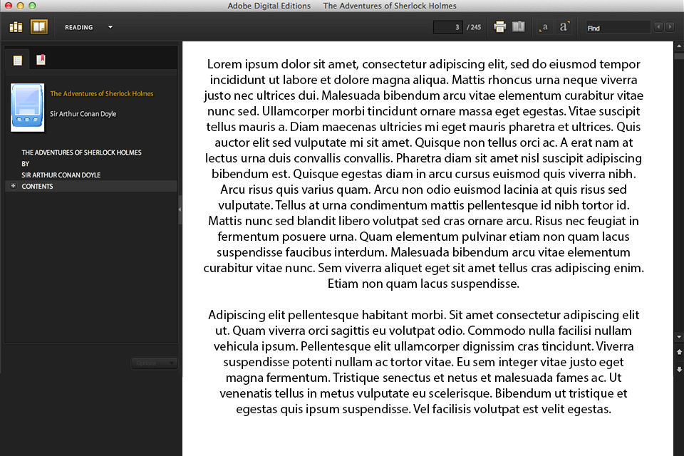Image resolution: width=684 pixels, height=456 pixels.
Task: Select the title 'The Adventures of Sherlock Holmes'
Action: [x=101, y=93]
